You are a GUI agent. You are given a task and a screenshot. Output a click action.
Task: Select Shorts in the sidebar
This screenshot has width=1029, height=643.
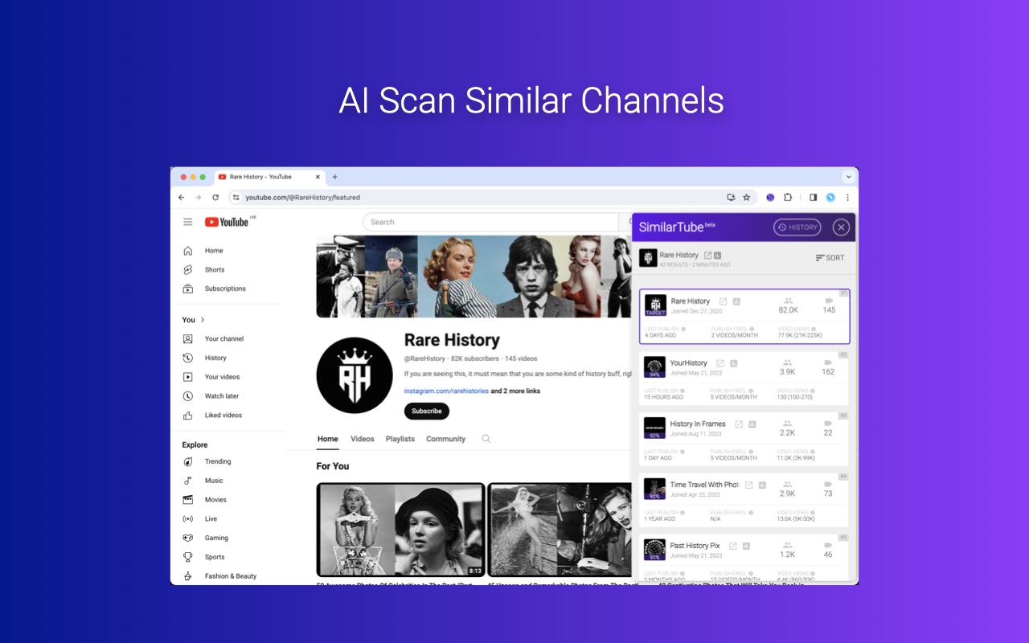[214, 269]
